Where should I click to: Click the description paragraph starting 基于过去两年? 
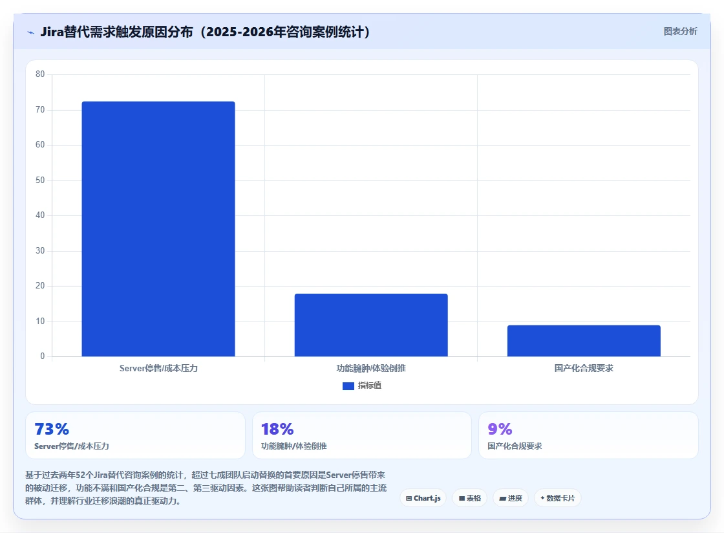pyautogui.click(x=206, y=488)
